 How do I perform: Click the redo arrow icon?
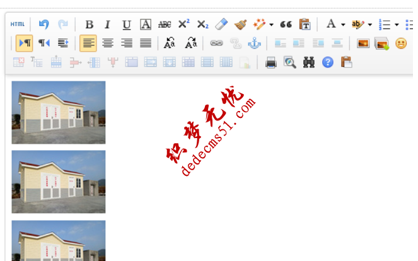[63, 24]
